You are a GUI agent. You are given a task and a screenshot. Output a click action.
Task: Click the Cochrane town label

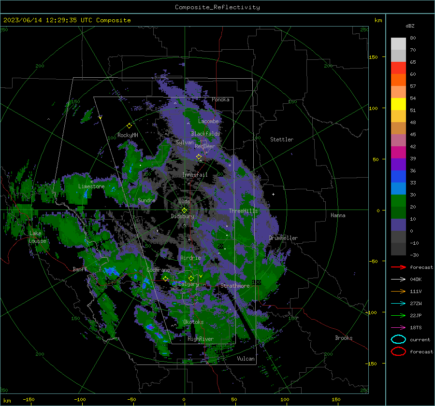[x=158, y=270]
